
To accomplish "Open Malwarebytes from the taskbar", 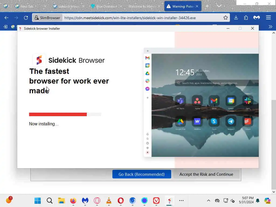I will (x=85, y=201).
